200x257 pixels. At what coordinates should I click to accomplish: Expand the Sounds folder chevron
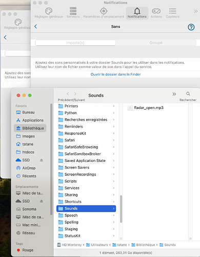[114, 209]
